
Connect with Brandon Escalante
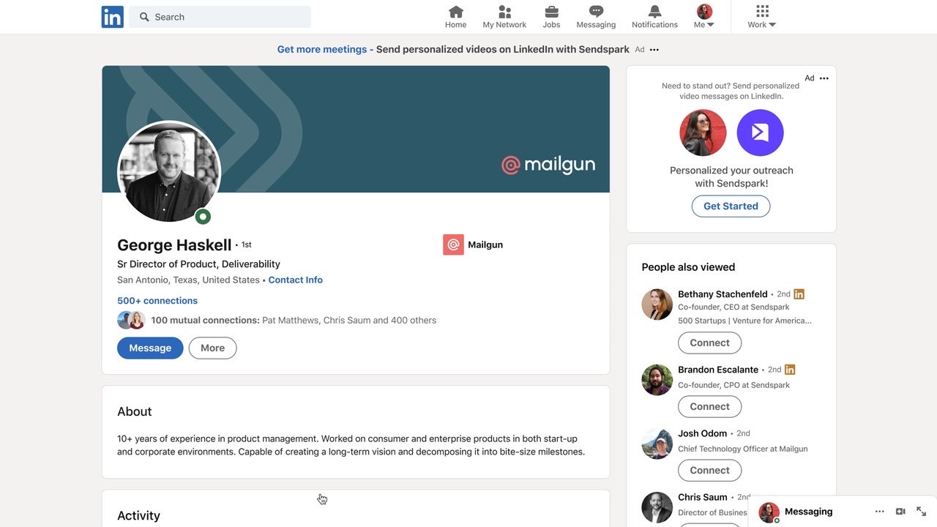(x=709, y=406)
